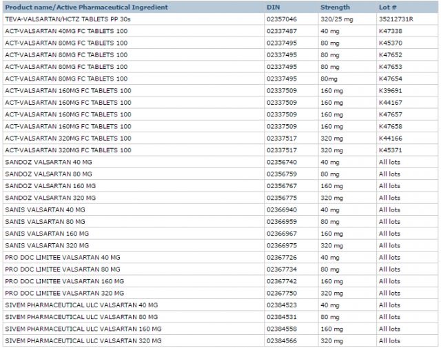Select 'SANDOZ VALSARTAN 160 MG' product name

click(50, 186)
